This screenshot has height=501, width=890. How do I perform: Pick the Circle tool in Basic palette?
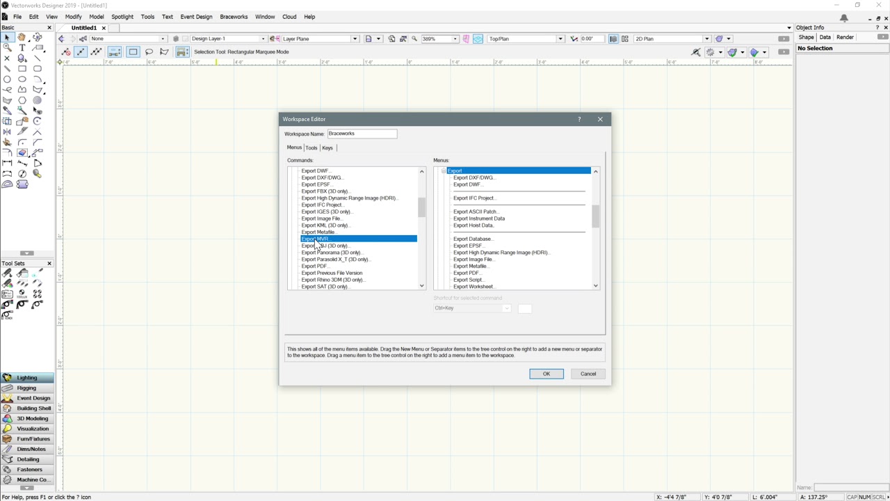coord(7,79)
